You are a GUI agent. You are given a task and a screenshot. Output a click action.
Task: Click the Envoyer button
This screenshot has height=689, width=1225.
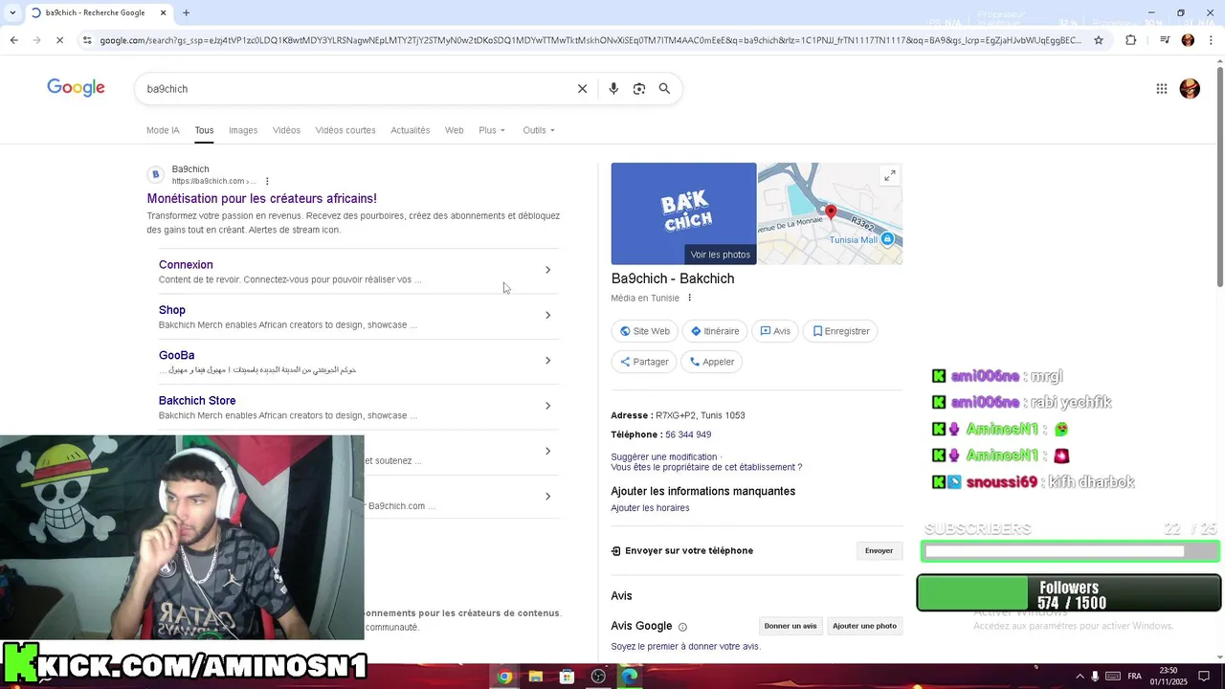879,550
